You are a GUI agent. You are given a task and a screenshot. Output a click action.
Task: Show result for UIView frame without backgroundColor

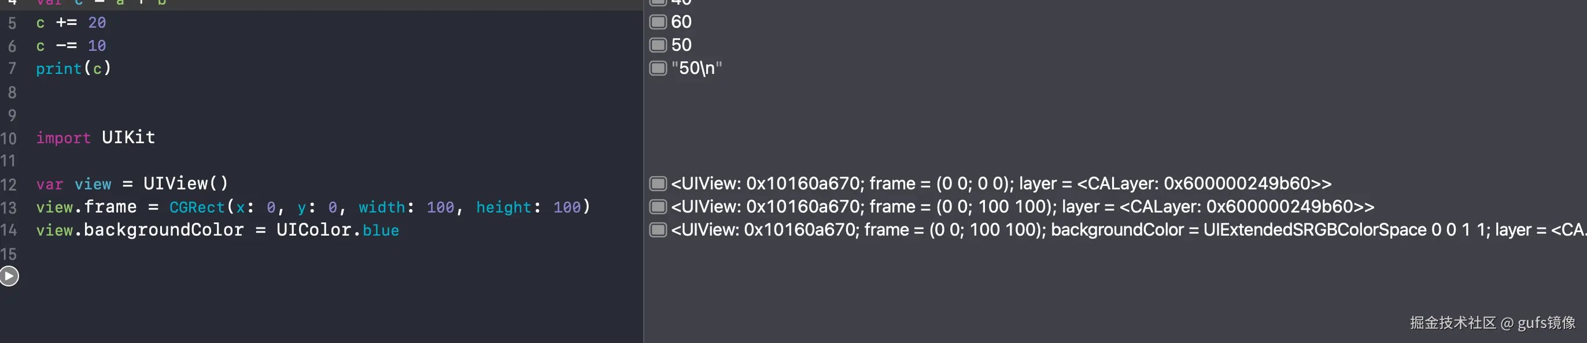click(x=658, y=207)
